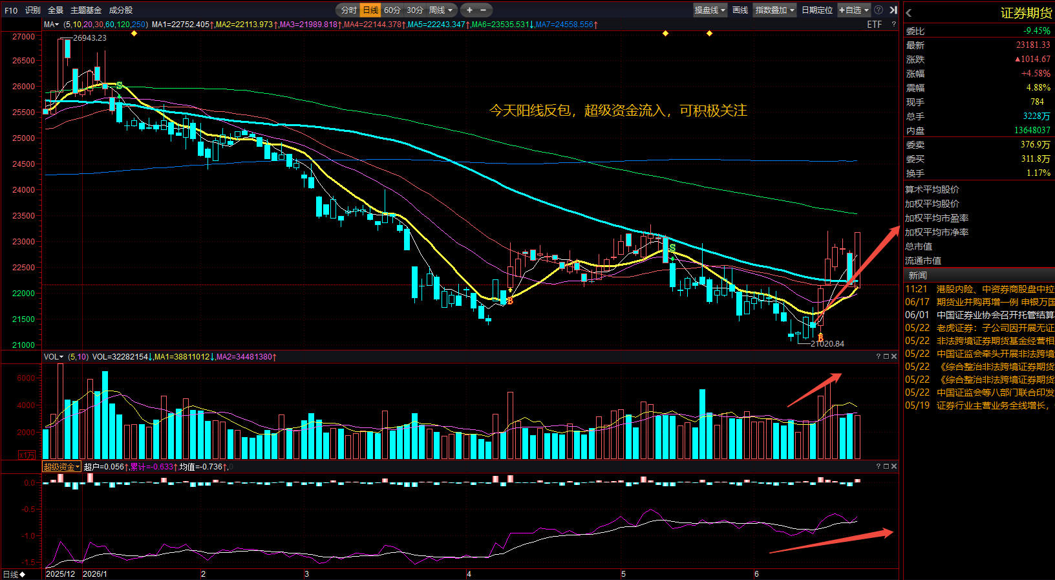Click the 日线 period diamond icon
1055x580 pixels.
[23, 574]
